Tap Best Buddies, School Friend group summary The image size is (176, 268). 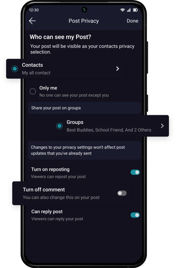click(109, 130)
